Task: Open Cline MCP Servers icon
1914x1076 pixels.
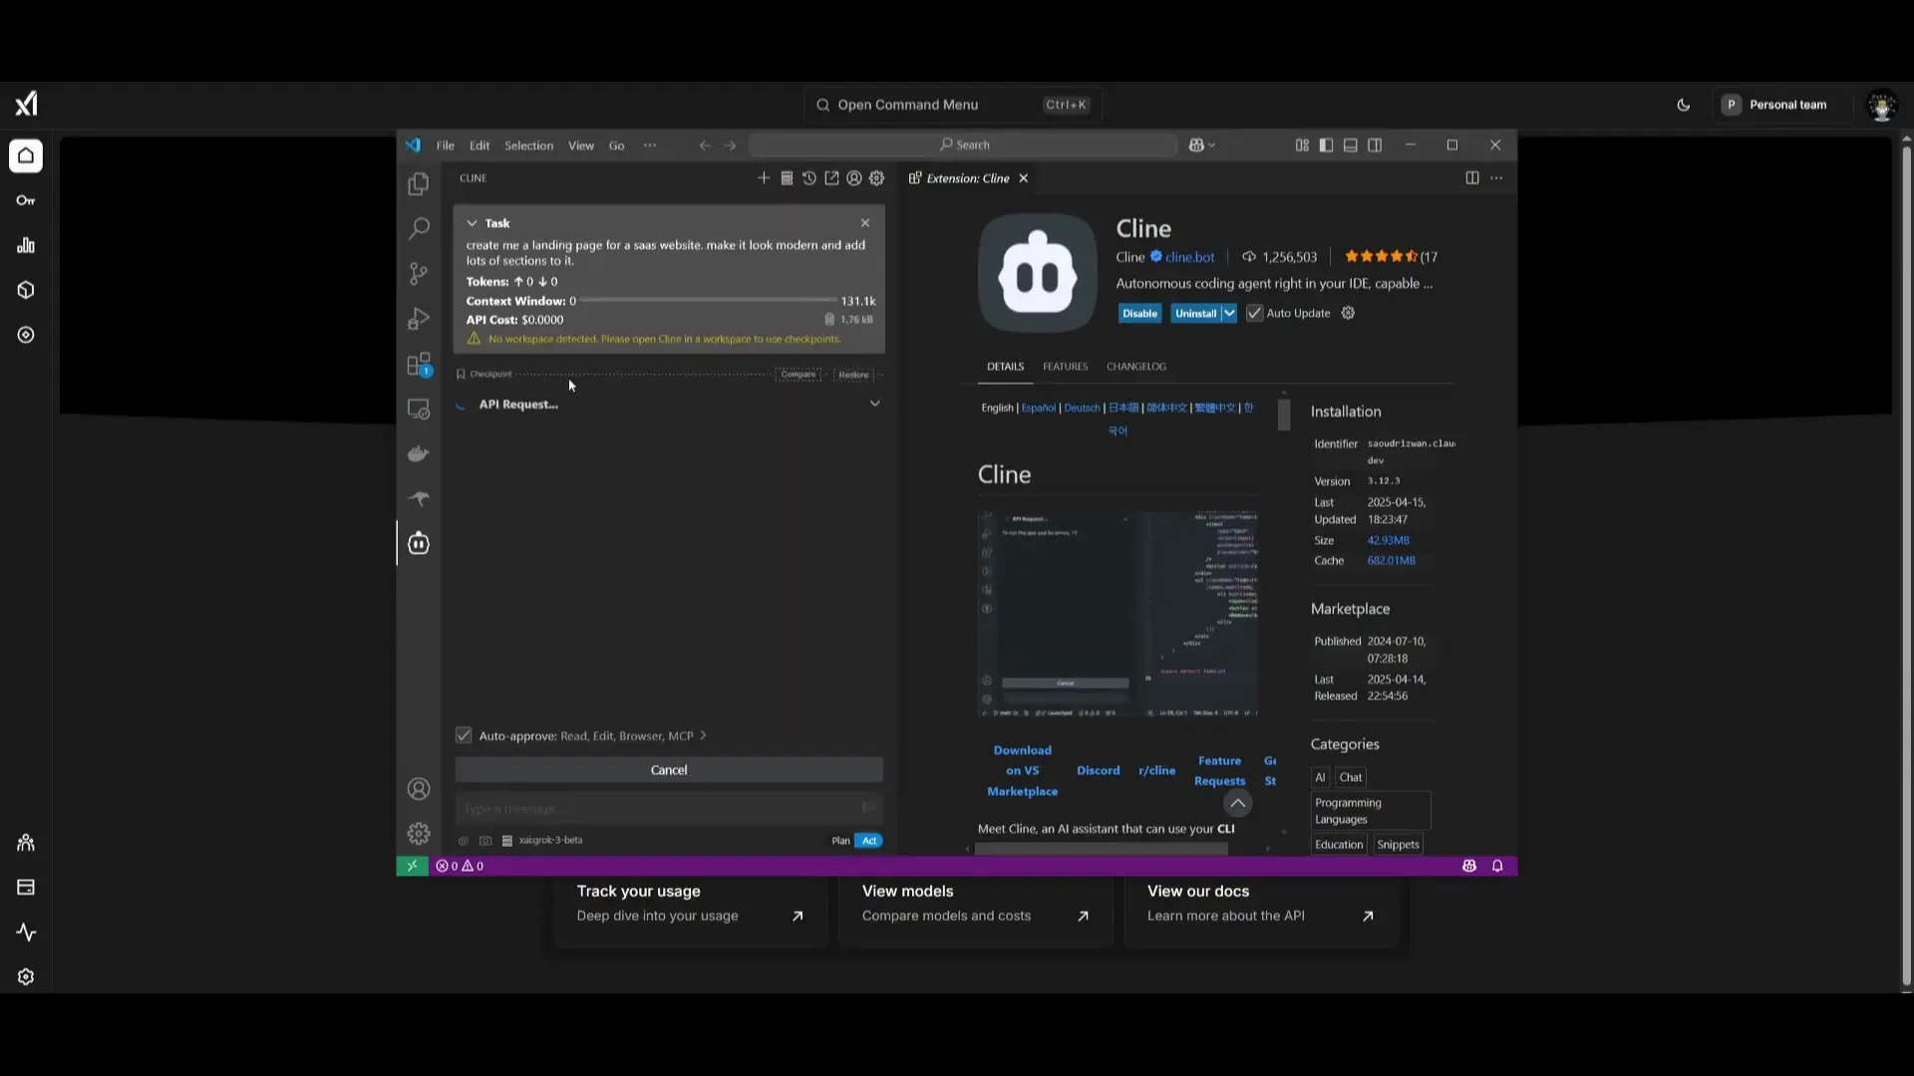Action: [x=787, y=178]
